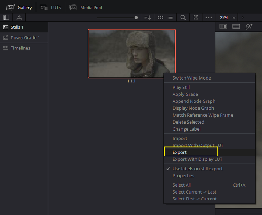Choose Select First -> Current
Image resolution: width=262 pixels, height=215 pixels.
point(209,199)
